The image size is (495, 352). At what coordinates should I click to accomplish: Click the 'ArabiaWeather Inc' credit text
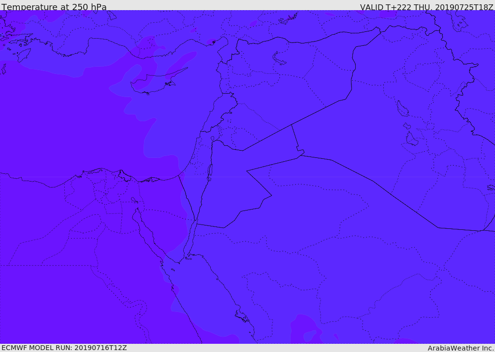461,348
